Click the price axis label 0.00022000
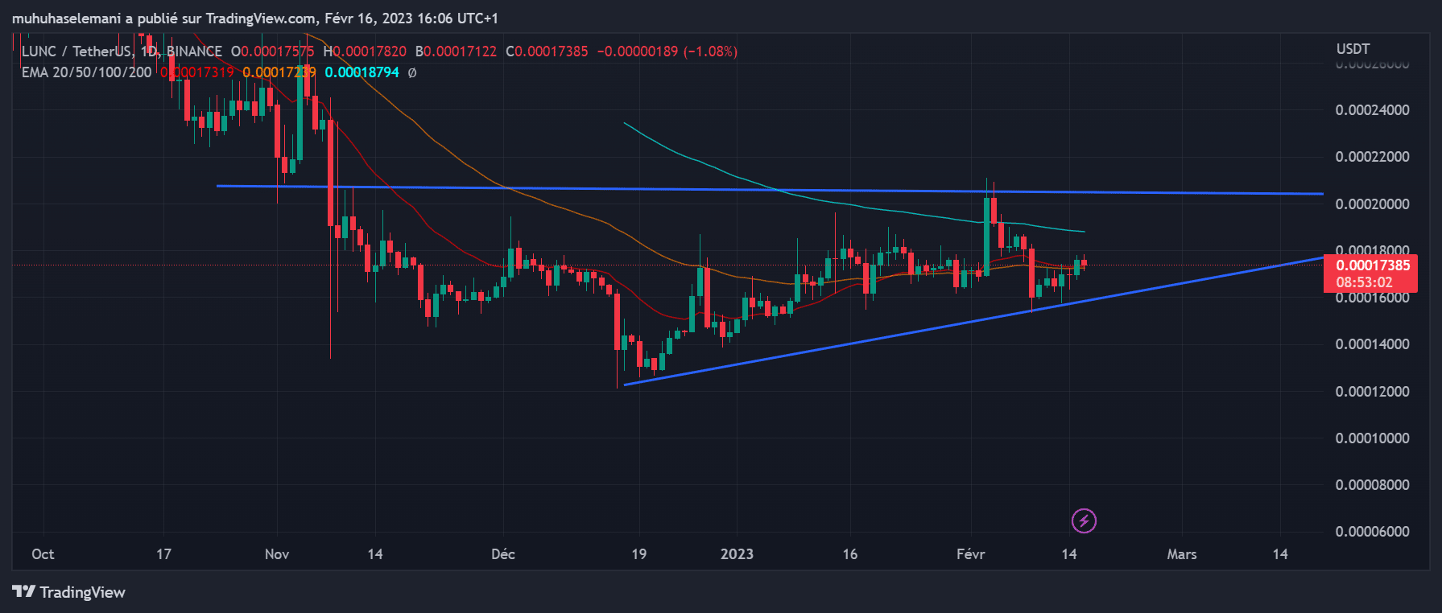This screenshot has width=1442, height=613. [x=1372, y=157]
